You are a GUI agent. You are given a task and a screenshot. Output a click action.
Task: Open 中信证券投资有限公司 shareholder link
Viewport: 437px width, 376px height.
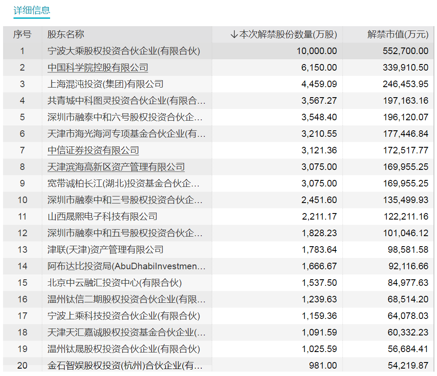coord(93,150)
